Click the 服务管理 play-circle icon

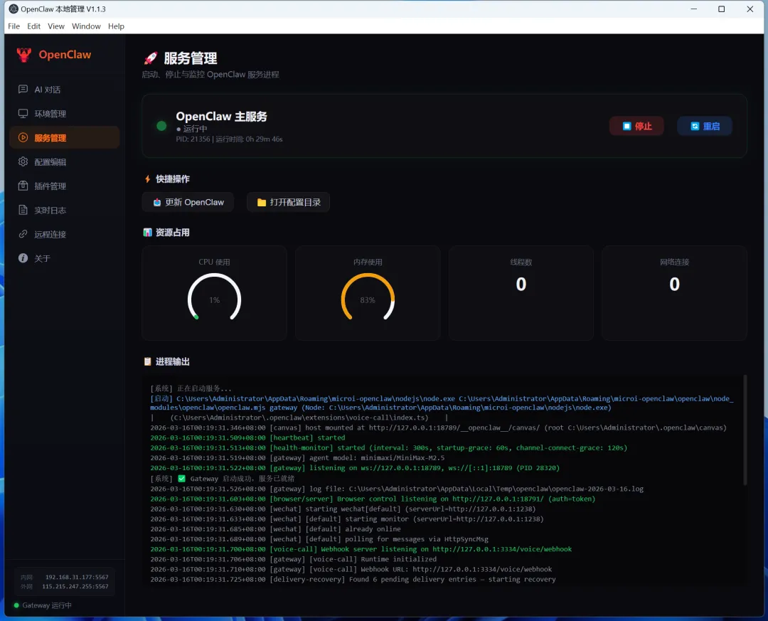click(x=23, y=138)
